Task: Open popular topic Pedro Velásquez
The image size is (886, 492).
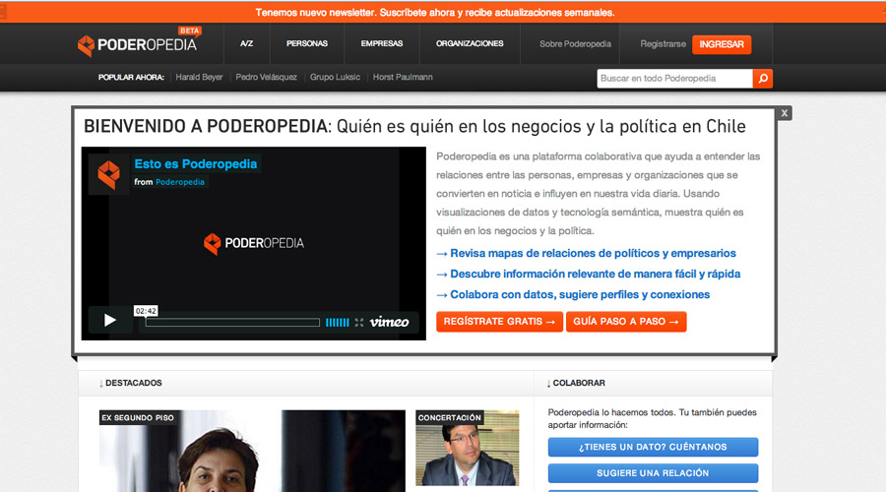Action: click(266, 78)
